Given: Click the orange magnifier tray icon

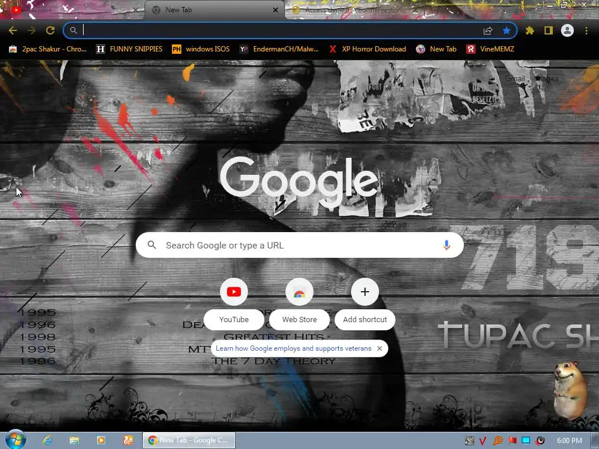Looking at the screenshot, I should tap(497, 441).
